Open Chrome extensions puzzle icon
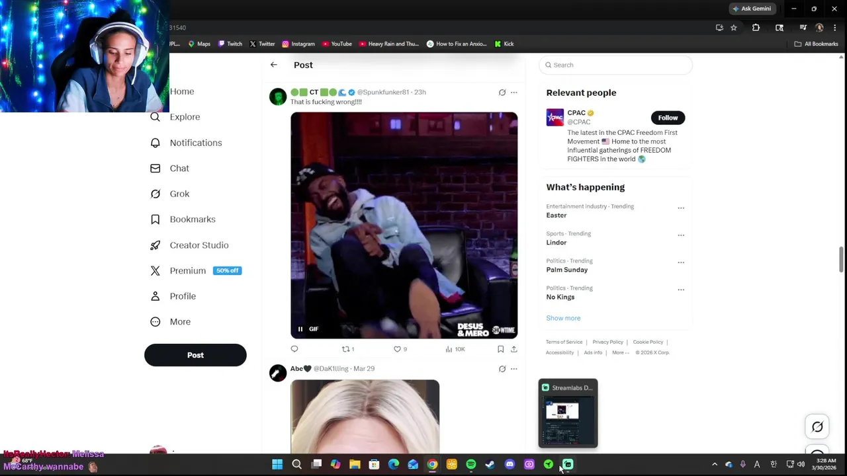This screenshot has width=847, height=476. pos(756,28)
